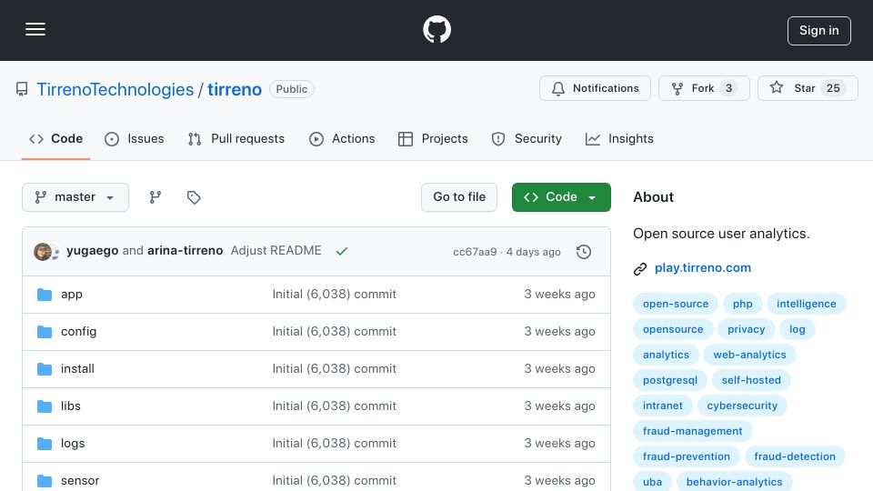Open the TirrenoTechnologies organization link
Screen dimensions: 873x491
tap(115, 89)
